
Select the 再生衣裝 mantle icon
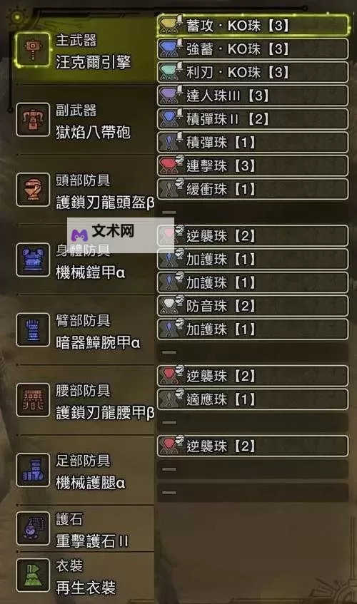pyautogui.click(x=33, y=575)
